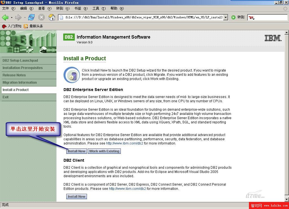Click the 转到 Go button label

click(241, 17)
